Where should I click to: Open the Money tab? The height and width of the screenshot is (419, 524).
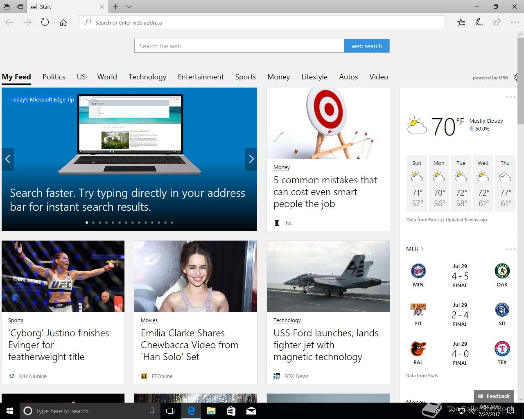pos(279,77)
